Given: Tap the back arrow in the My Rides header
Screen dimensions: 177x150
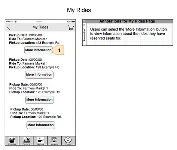Looking at the screenshot, I should point(9,27).
